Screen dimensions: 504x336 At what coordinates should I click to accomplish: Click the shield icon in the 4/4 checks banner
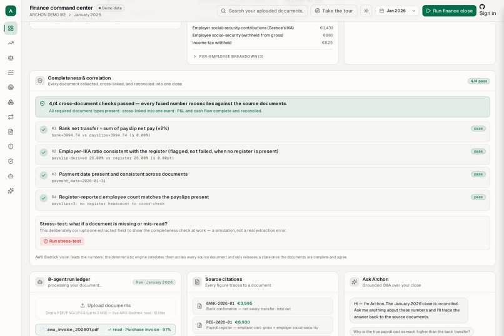tap(42, 103)
